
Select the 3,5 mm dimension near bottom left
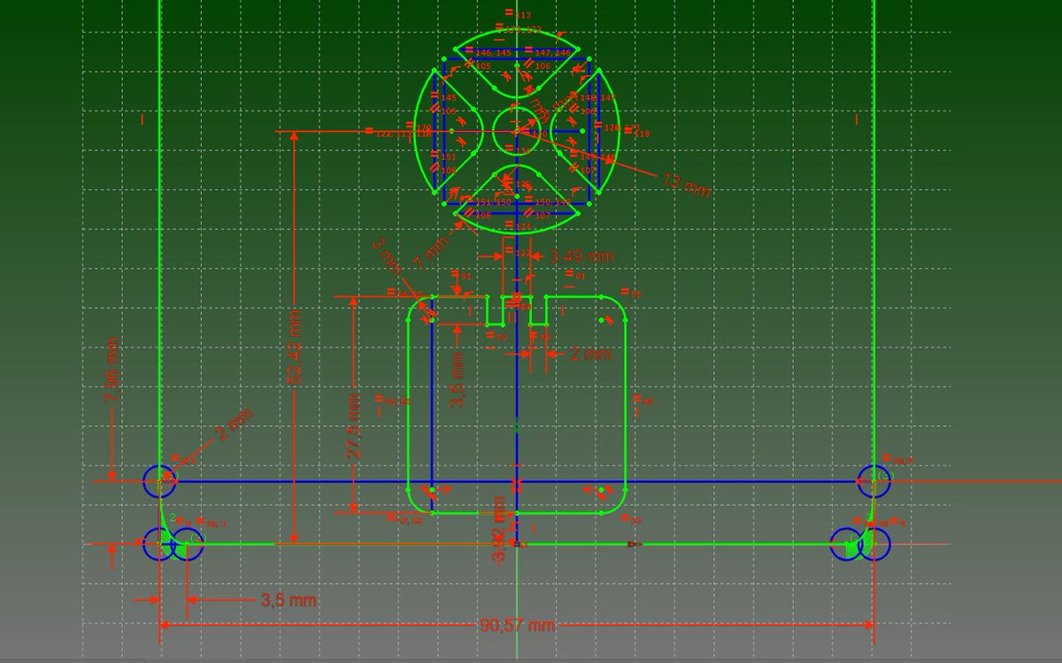[292, 600]
